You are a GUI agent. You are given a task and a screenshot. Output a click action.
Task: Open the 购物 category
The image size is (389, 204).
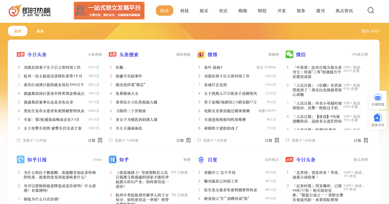click(243, 11)
